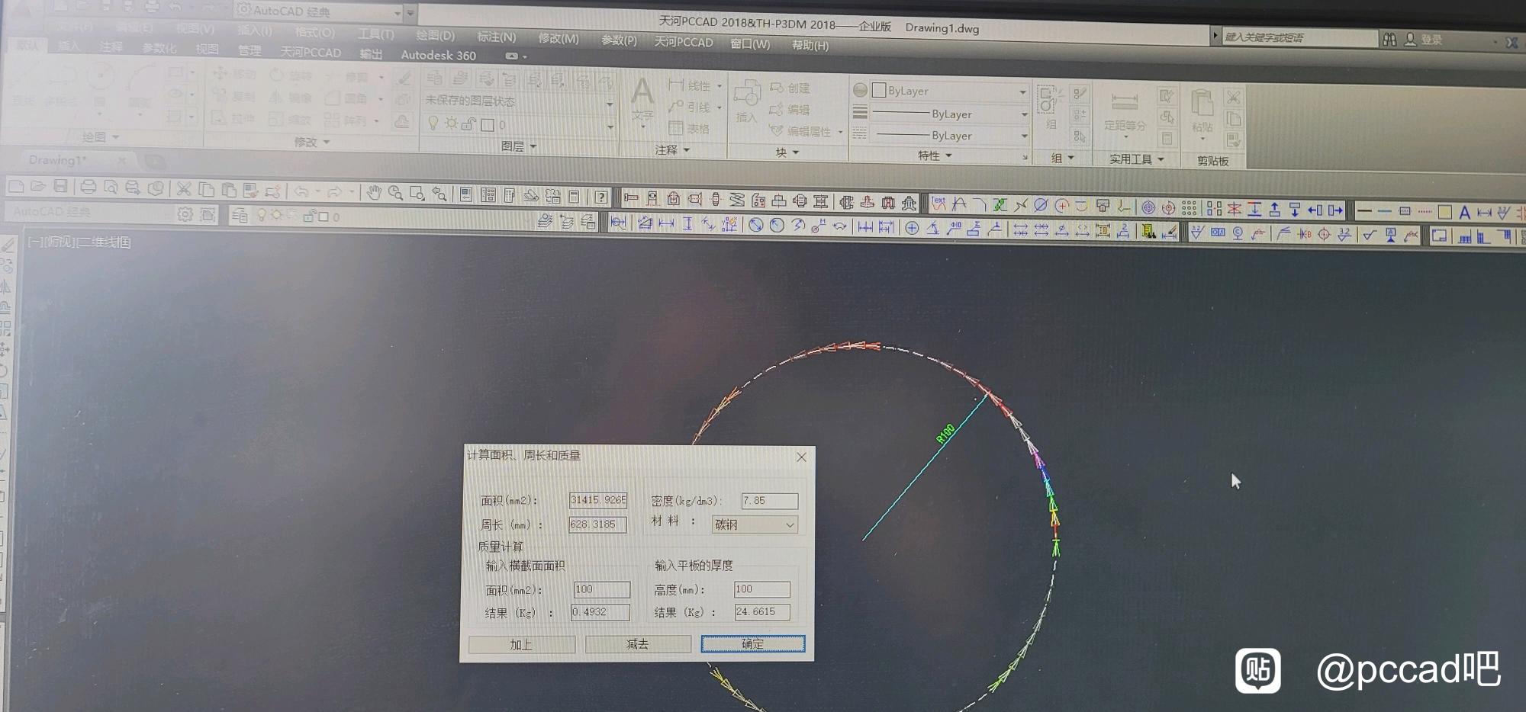This screenshot has height=712, width=1526.
Task: Click the Help question mark icon
Action: point(601,197)
